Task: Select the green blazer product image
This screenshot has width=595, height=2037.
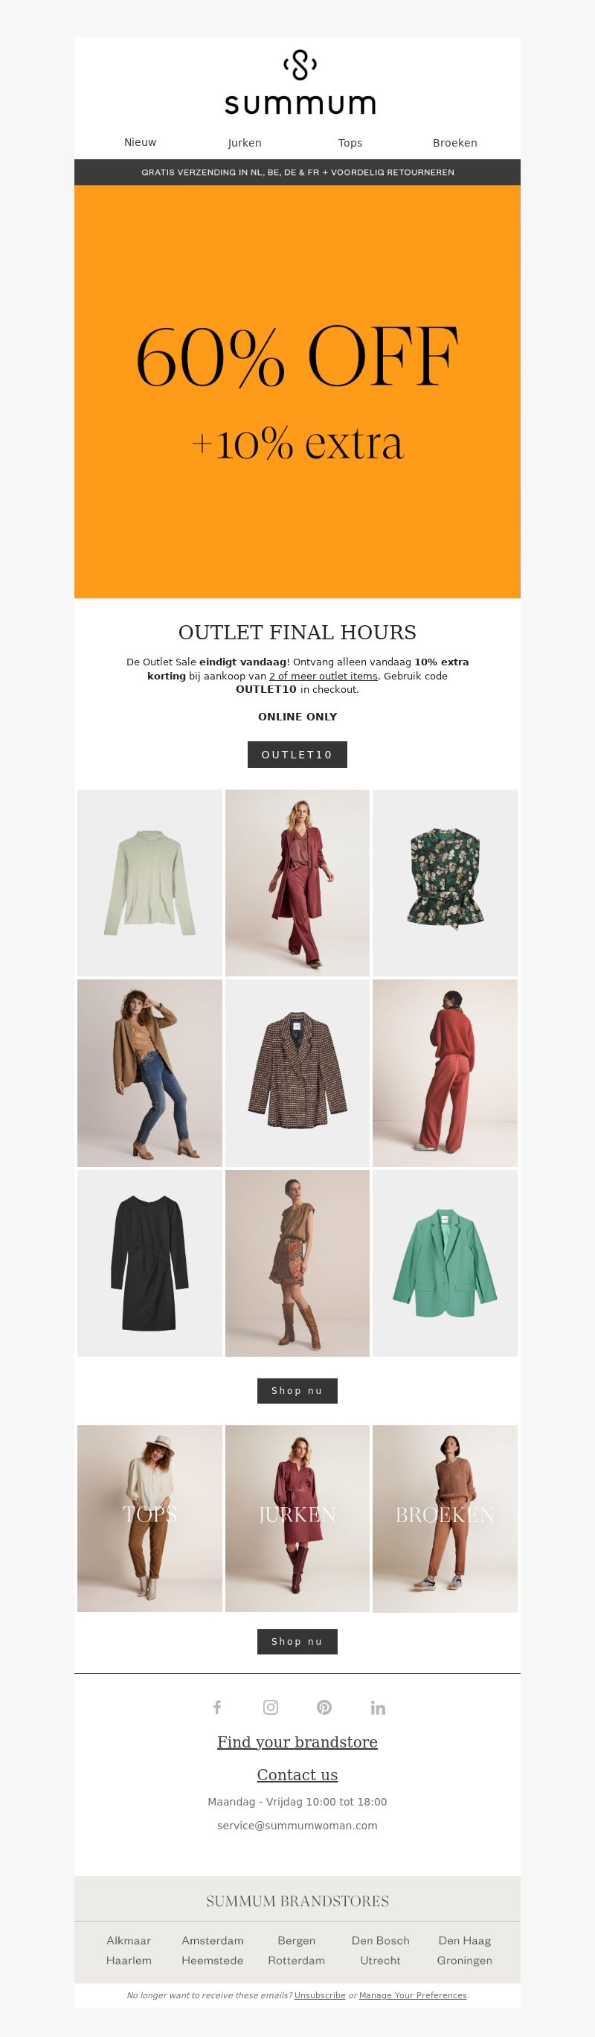Action: point(445,1264)
